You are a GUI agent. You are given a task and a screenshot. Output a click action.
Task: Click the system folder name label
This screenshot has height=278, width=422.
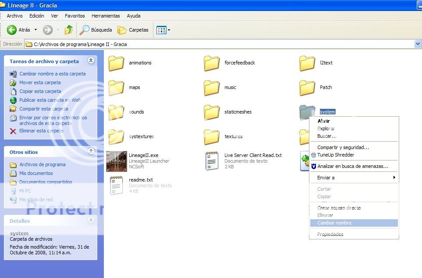tap(327, 112)
